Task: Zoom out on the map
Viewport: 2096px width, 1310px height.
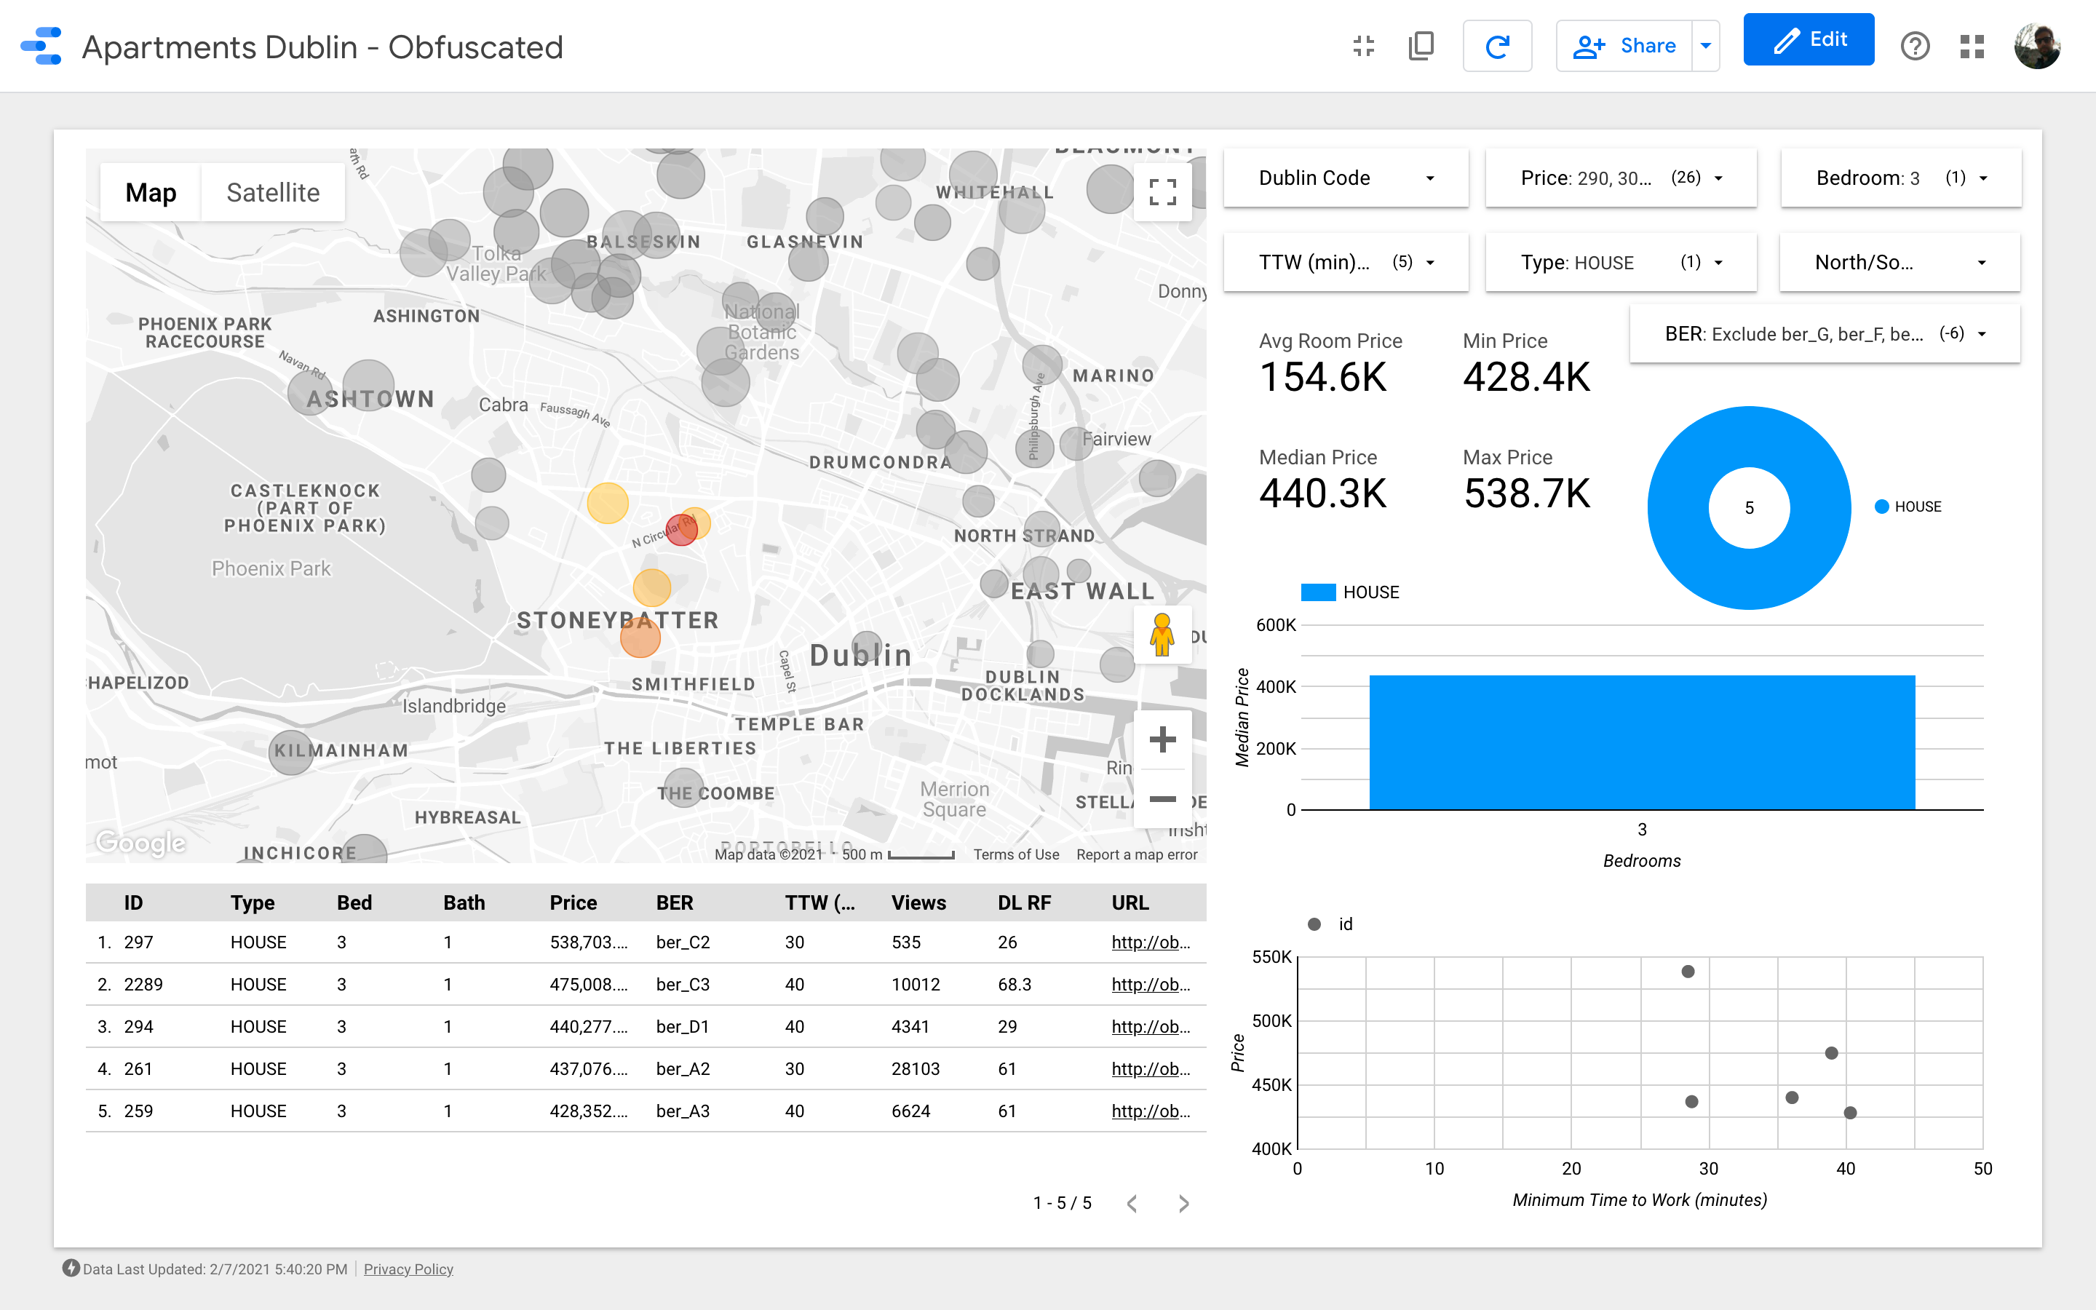Action: coord(1162,799)
